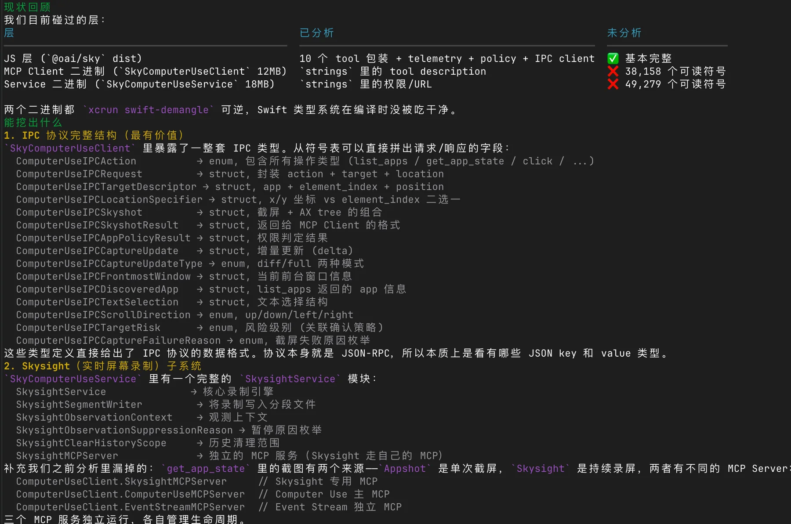Click the purple 'SkysightService' code text

tap(290, 379)
